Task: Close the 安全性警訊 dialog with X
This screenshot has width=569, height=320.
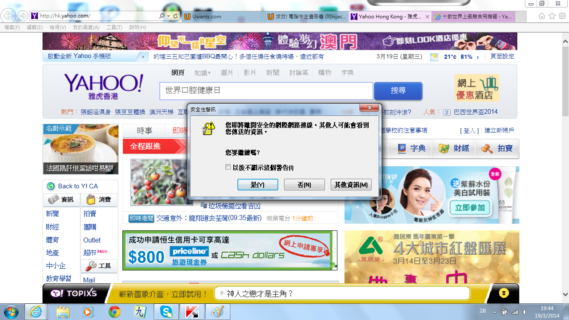Action: coord(369,108)
